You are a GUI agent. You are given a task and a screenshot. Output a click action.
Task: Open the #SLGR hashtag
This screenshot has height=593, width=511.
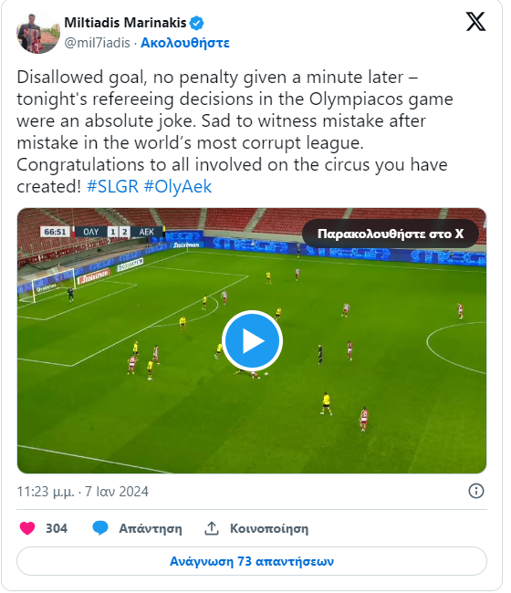pos(113,186)
